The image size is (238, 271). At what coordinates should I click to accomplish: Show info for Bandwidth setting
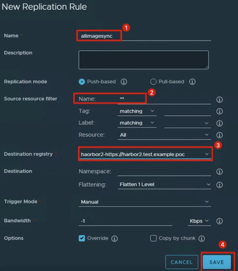(x=220, y=221)
